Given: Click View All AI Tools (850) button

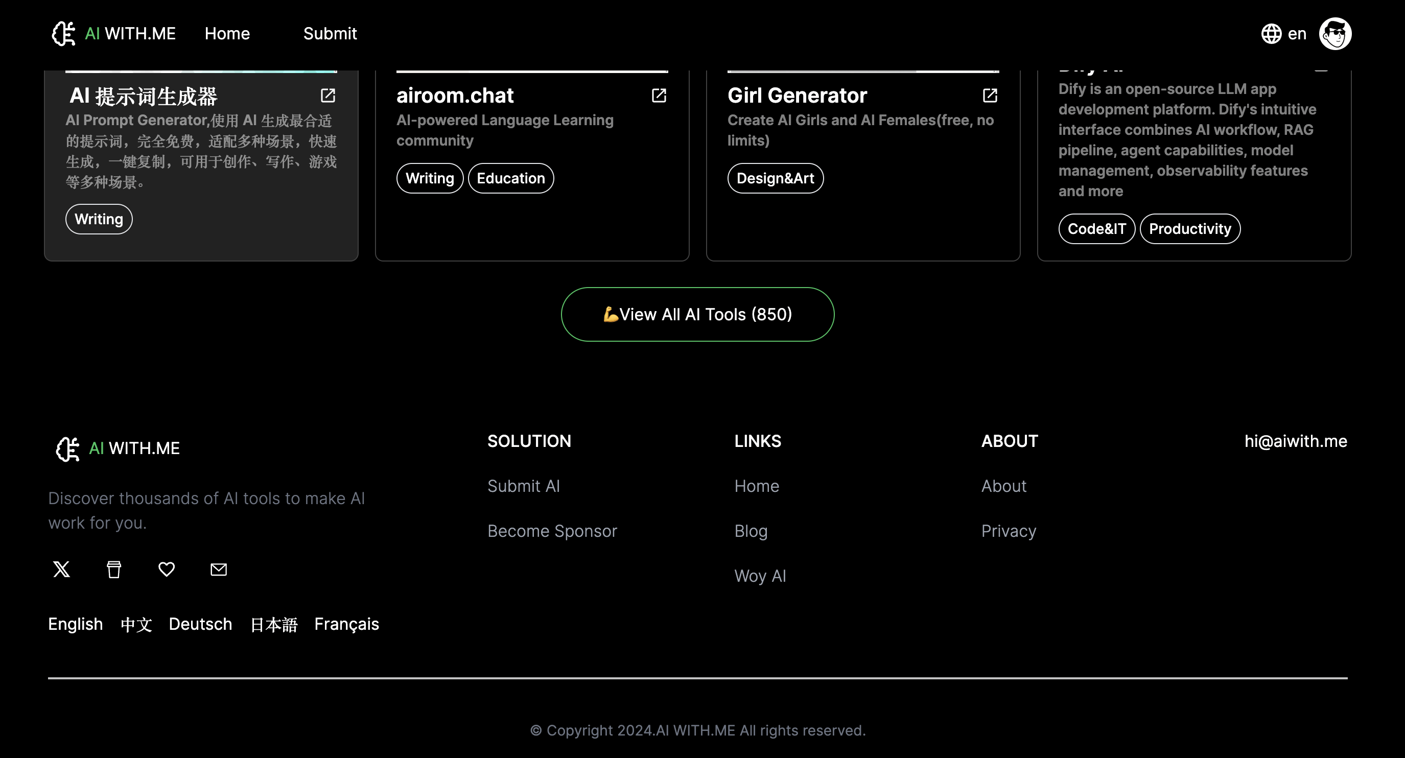Looking at the screenshot, I should point(697,314).
